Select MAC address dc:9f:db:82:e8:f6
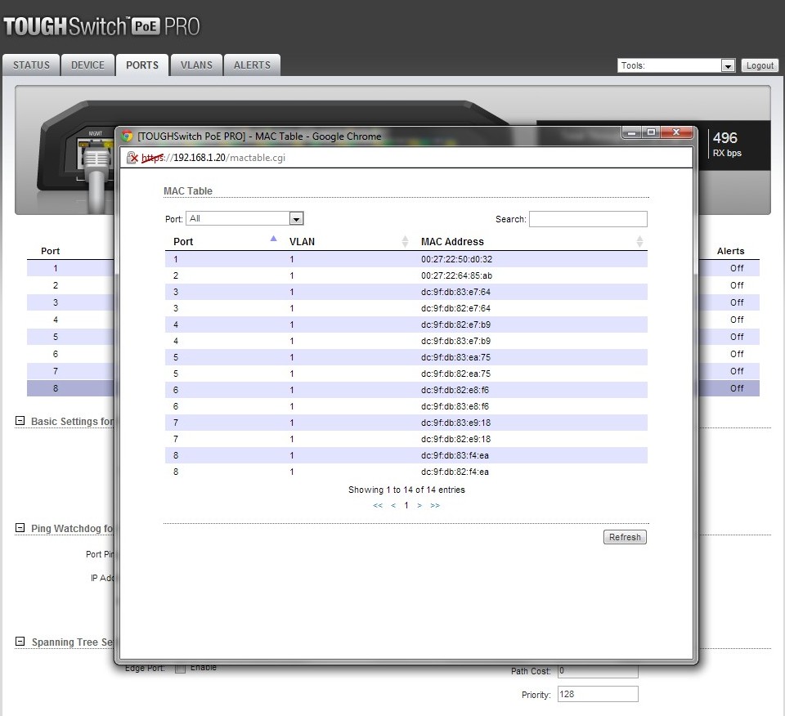The image size is (785, 716). point(455,390)
